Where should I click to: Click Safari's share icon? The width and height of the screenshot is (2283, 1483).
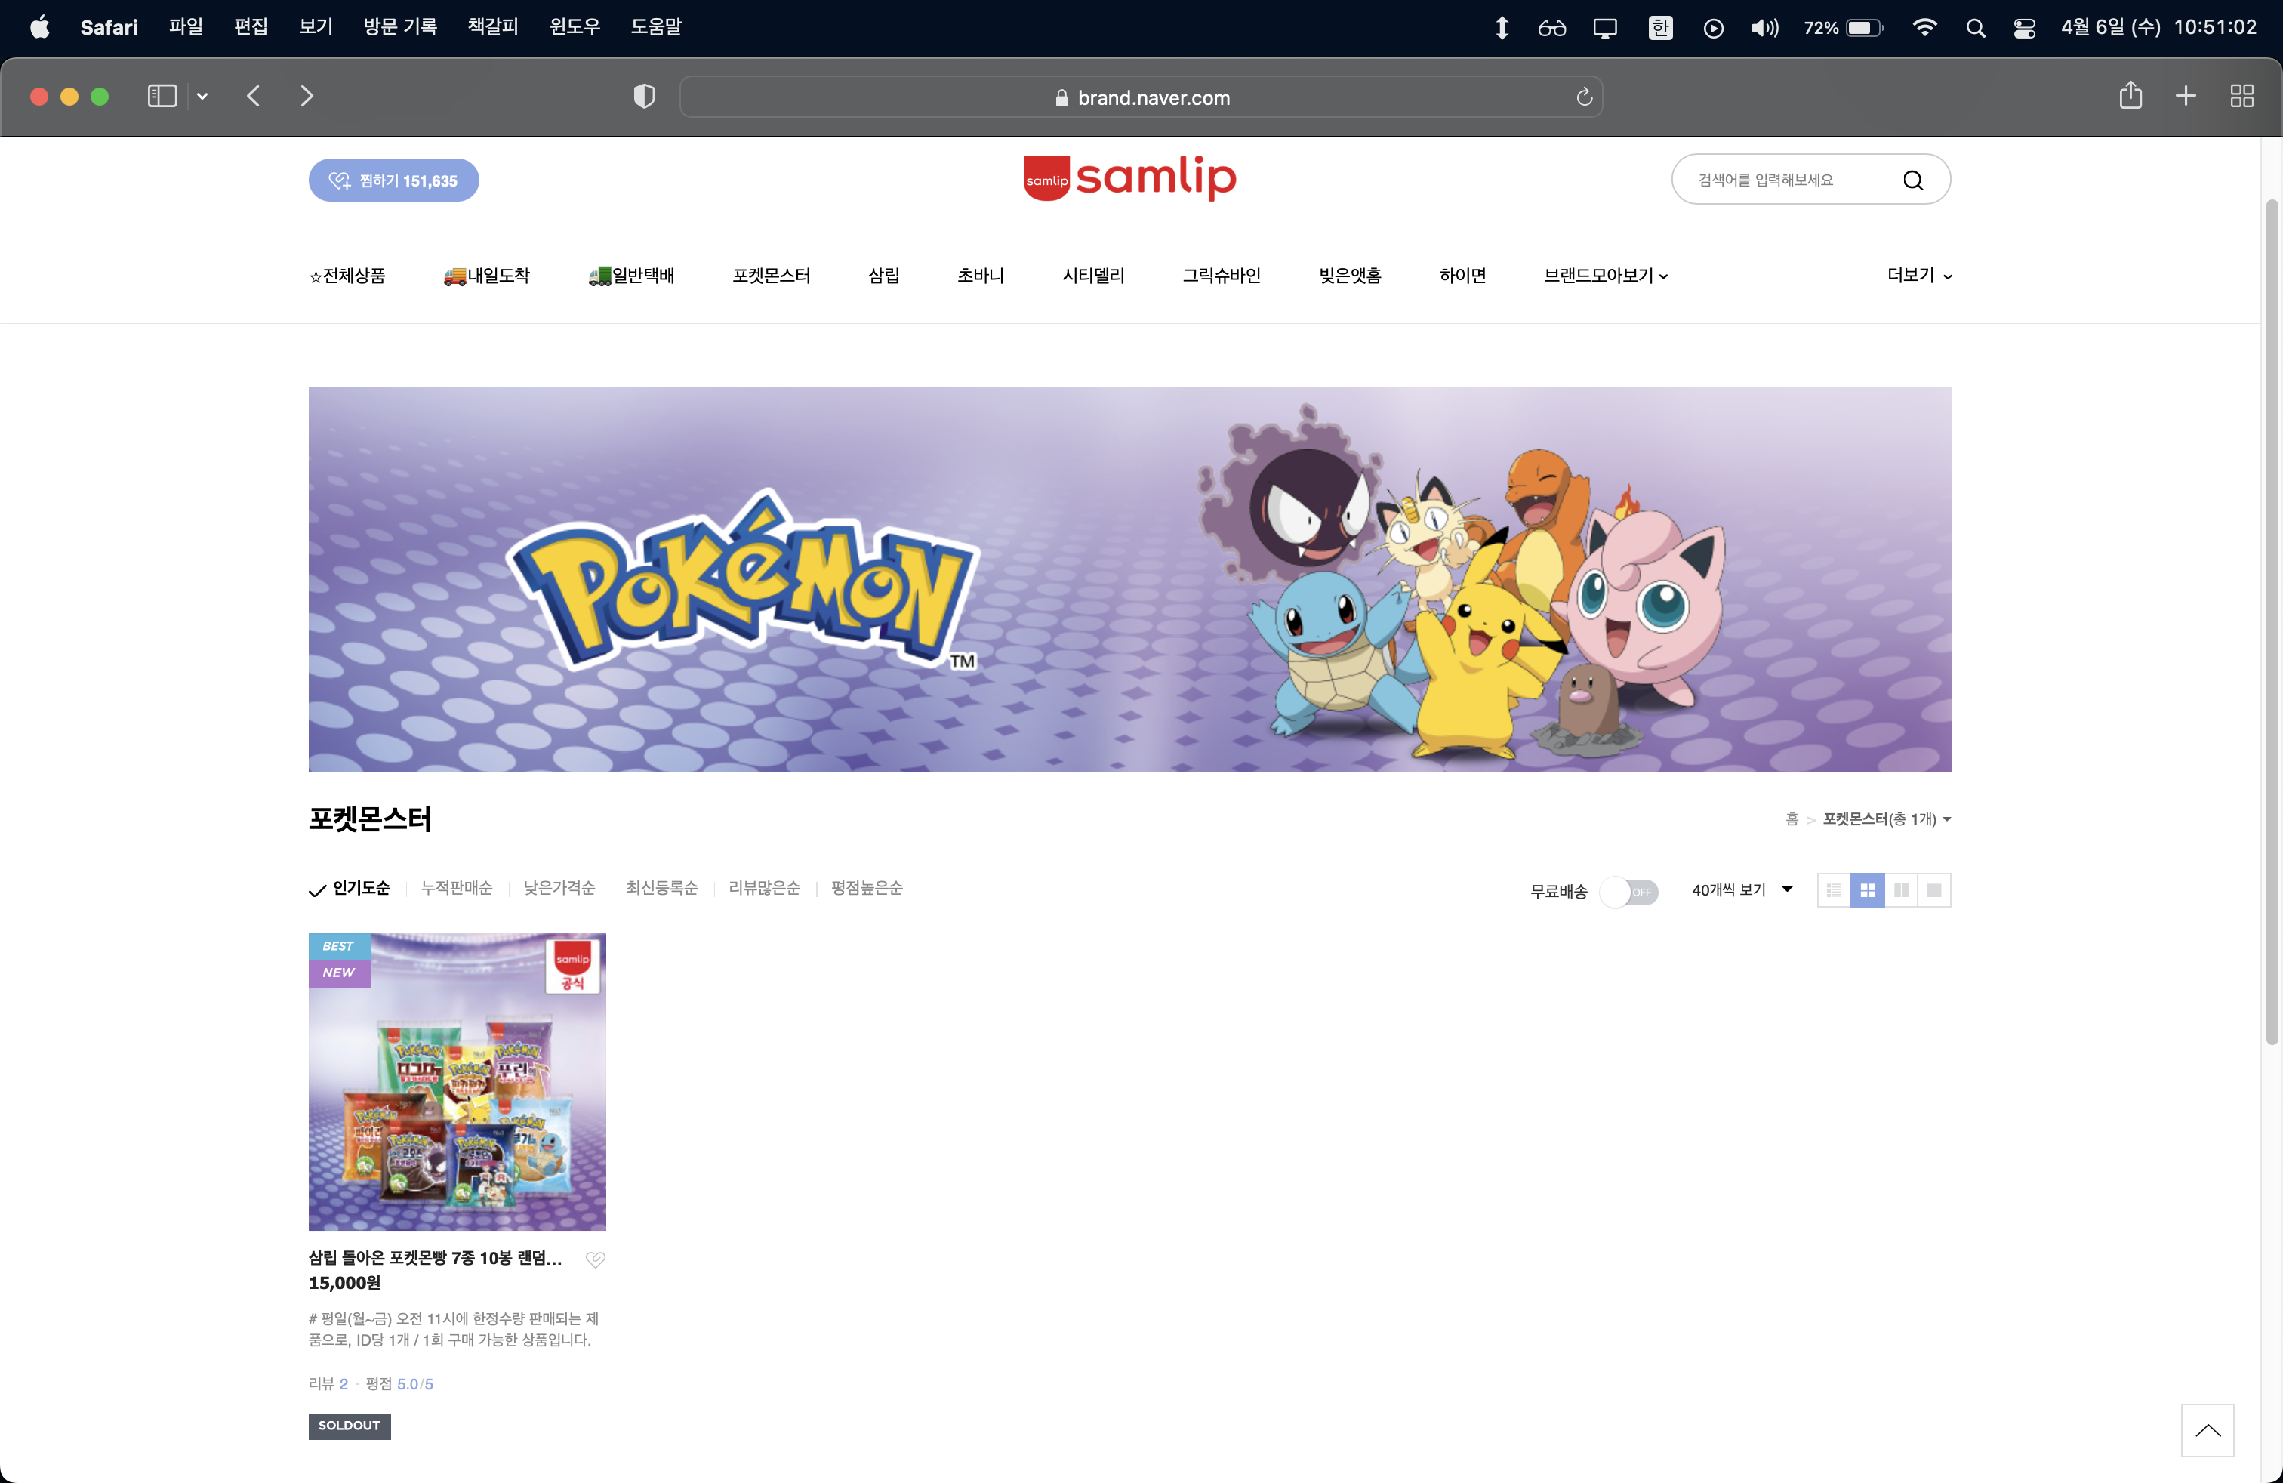point(2130,96)
